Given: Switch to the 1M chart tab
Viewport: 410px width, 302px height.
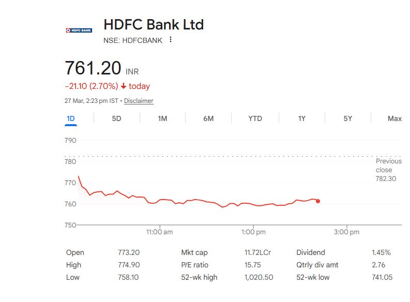Looking at the screenshot, I should pyautogui.click(x=162, y=118).
